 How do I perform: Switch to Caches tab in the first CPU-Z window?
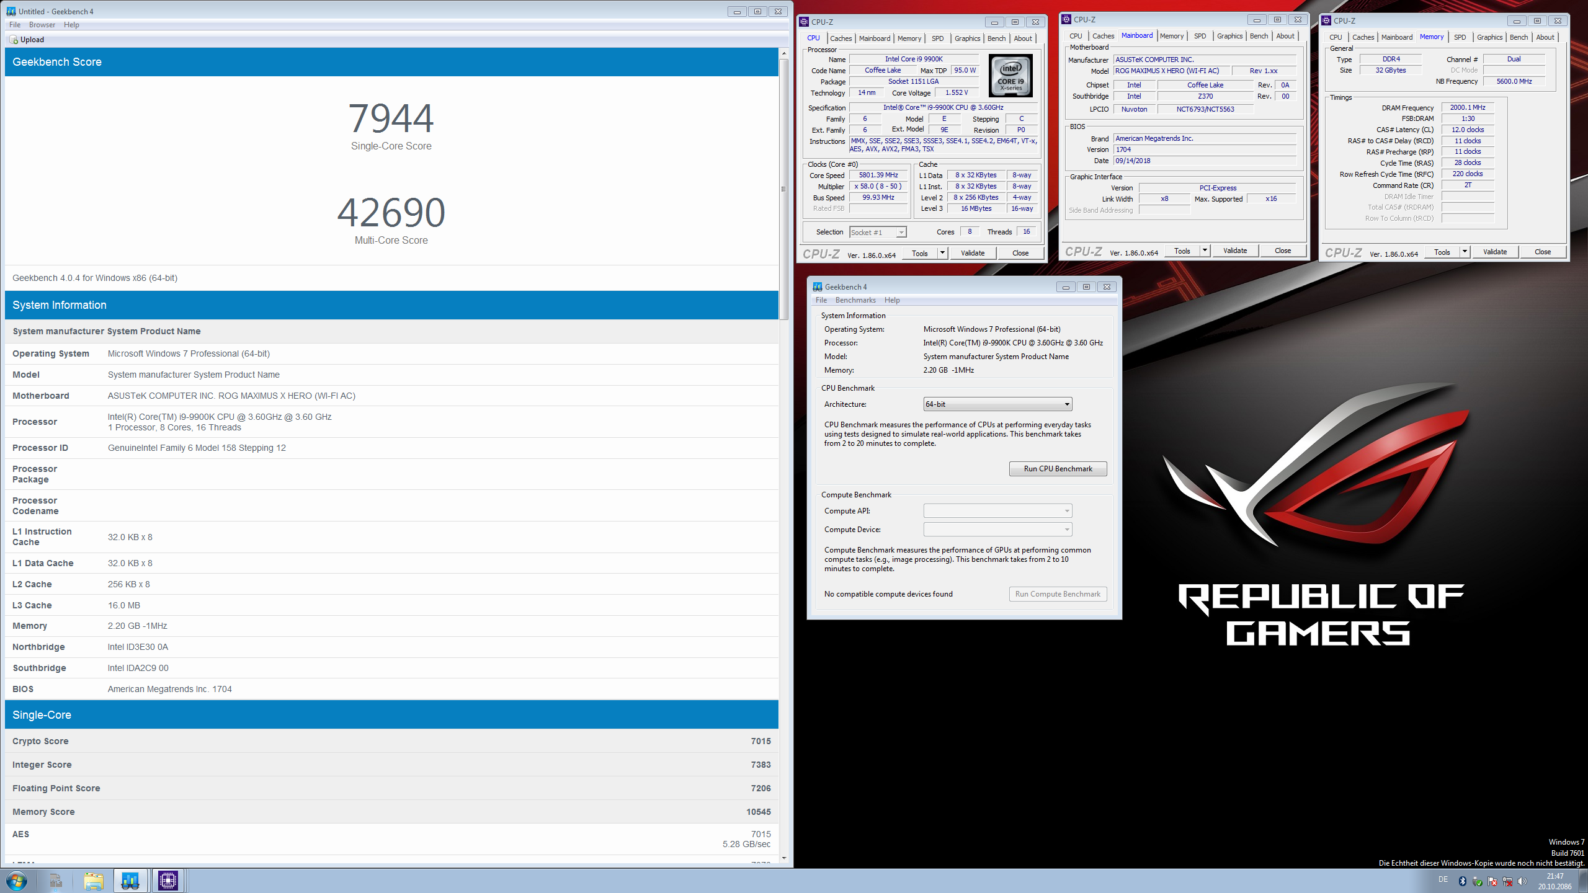pyautogui.click(x=841, y=38)
